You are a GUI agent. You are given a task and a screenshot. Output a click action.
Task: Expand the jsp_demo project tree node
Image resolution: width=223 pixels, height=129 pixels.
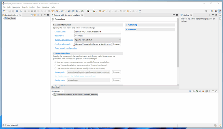pos(3,18)
